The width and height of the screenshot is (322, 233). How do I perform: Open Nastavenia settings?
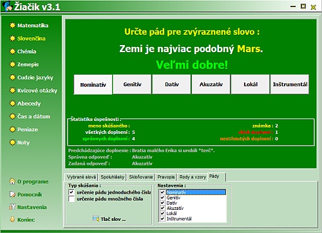(x=32, y=207)
